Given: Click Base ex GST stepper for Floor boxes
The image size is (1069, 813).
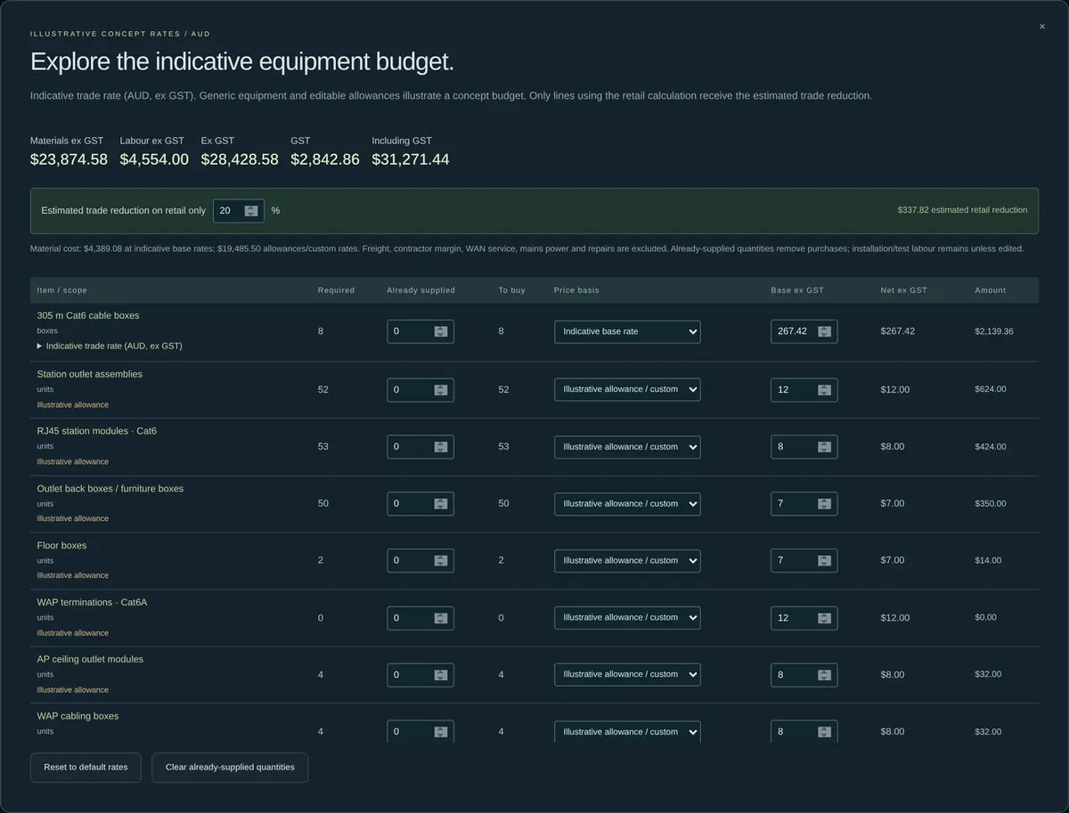Looking at the screenshot, I should 824,560.
